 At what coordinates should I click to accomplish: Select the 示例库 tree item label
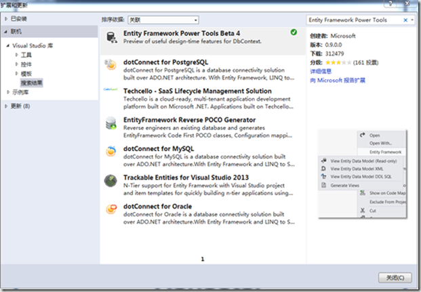coord(20,92)
